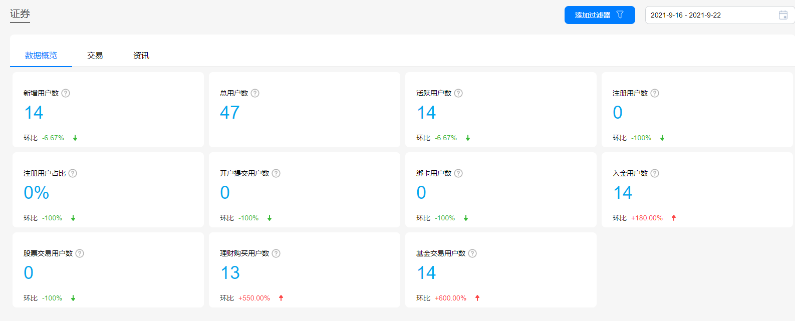Click down arrow in 注册用户数 card
This screenshot has width=795, height=321.
662,138
